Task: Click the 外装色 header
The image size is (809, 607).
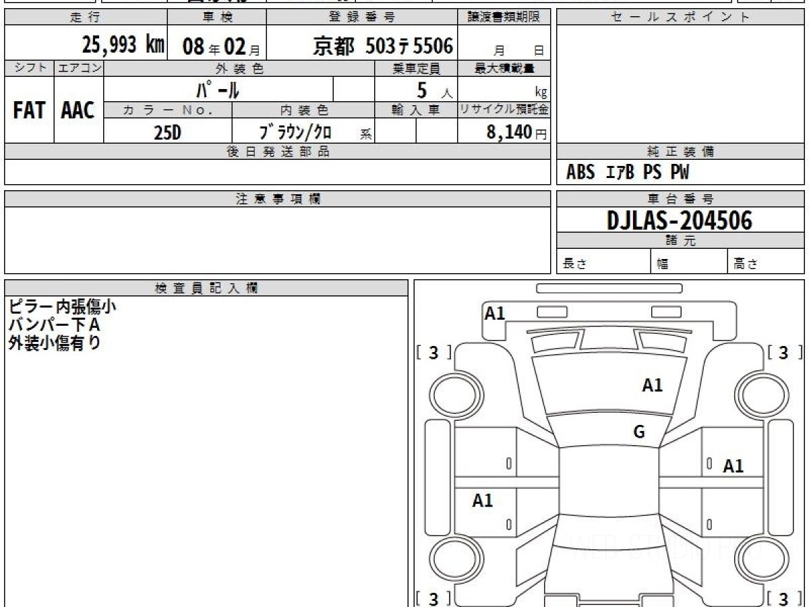Action: pyautogui.click(x=239, y=68)
